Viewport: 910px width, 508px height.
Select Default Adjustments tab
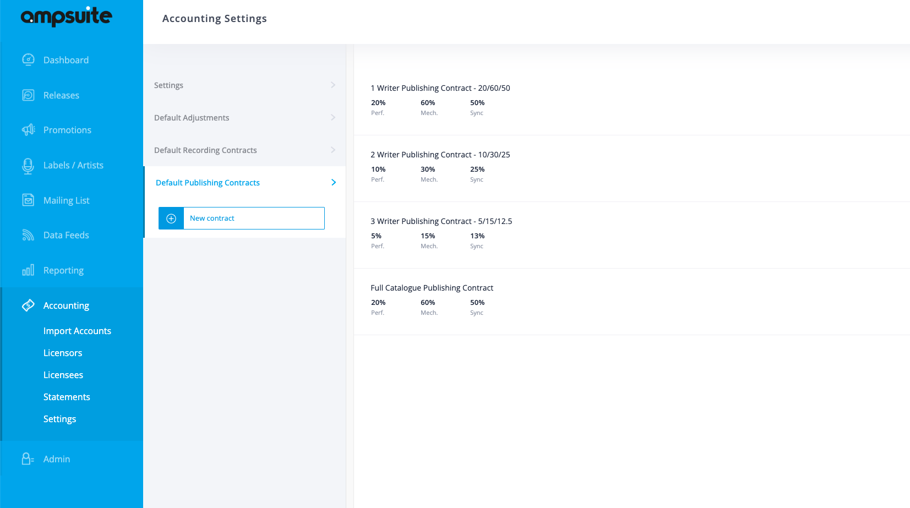coord(244,118)
